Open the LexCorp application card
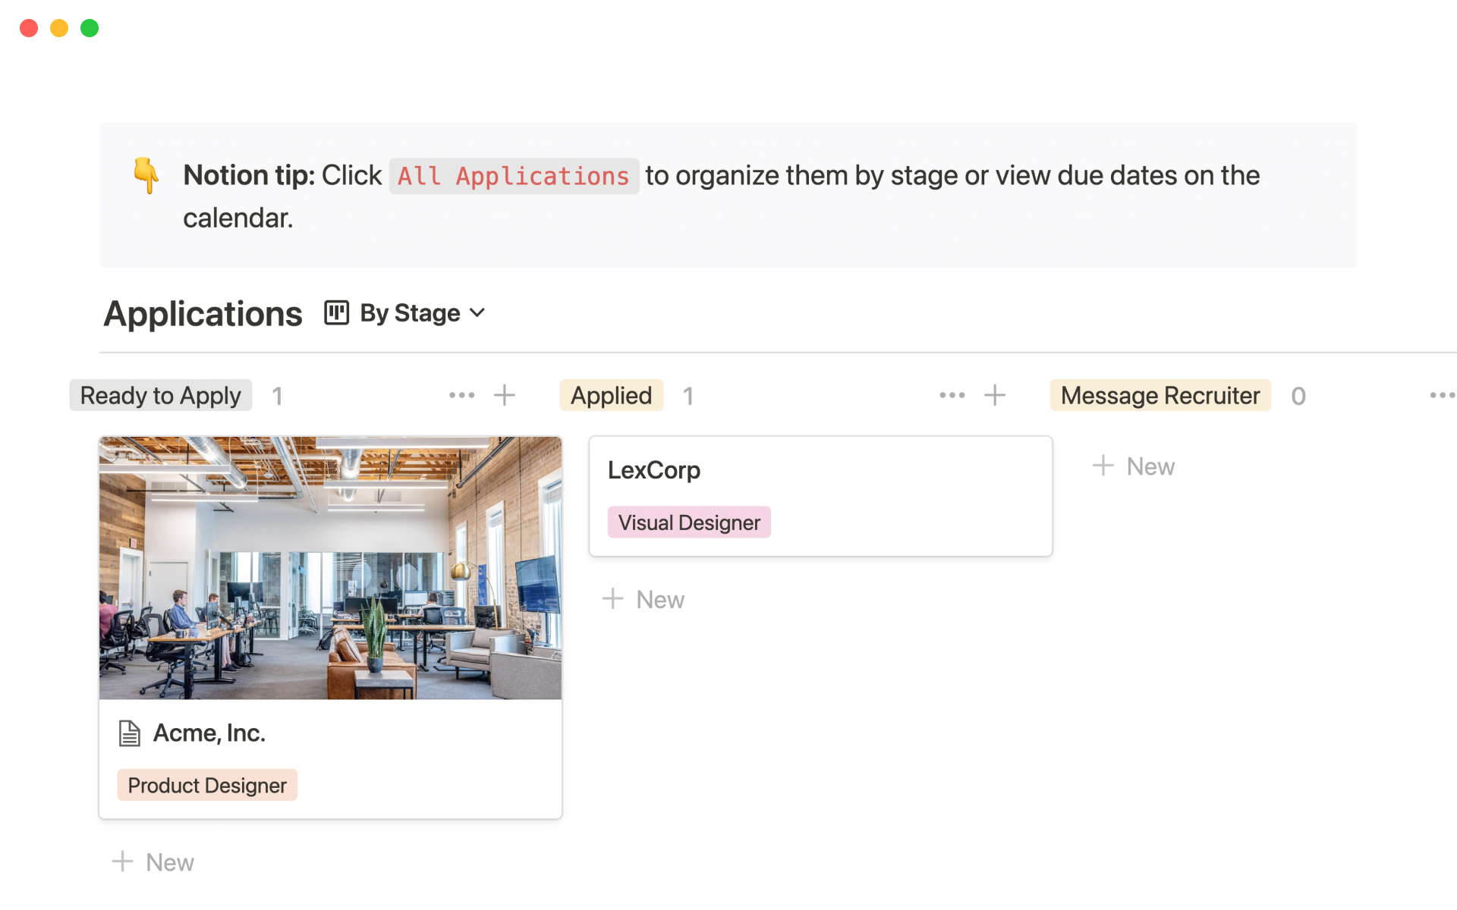This screenshot has height=910, width=1457. coord(820,471)
